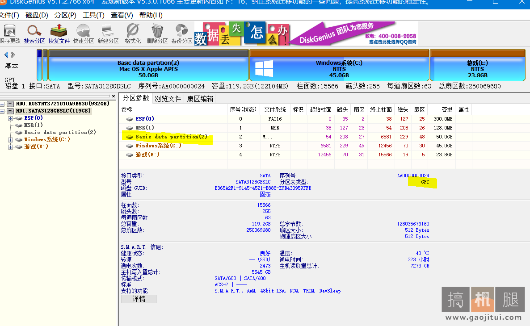Select the Windows系统(C:) drive icon in the tree
The image size is (530, 326).
pos(19,139)
